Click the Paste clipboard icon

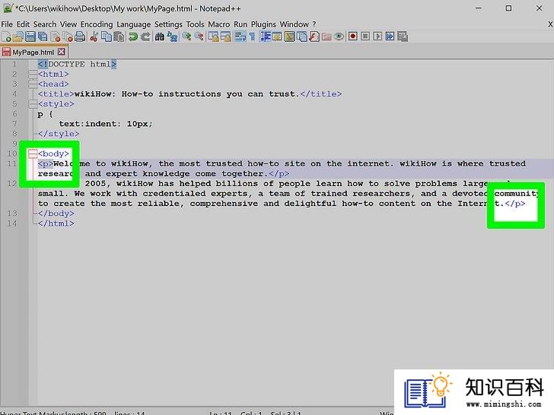click(119, 36)
